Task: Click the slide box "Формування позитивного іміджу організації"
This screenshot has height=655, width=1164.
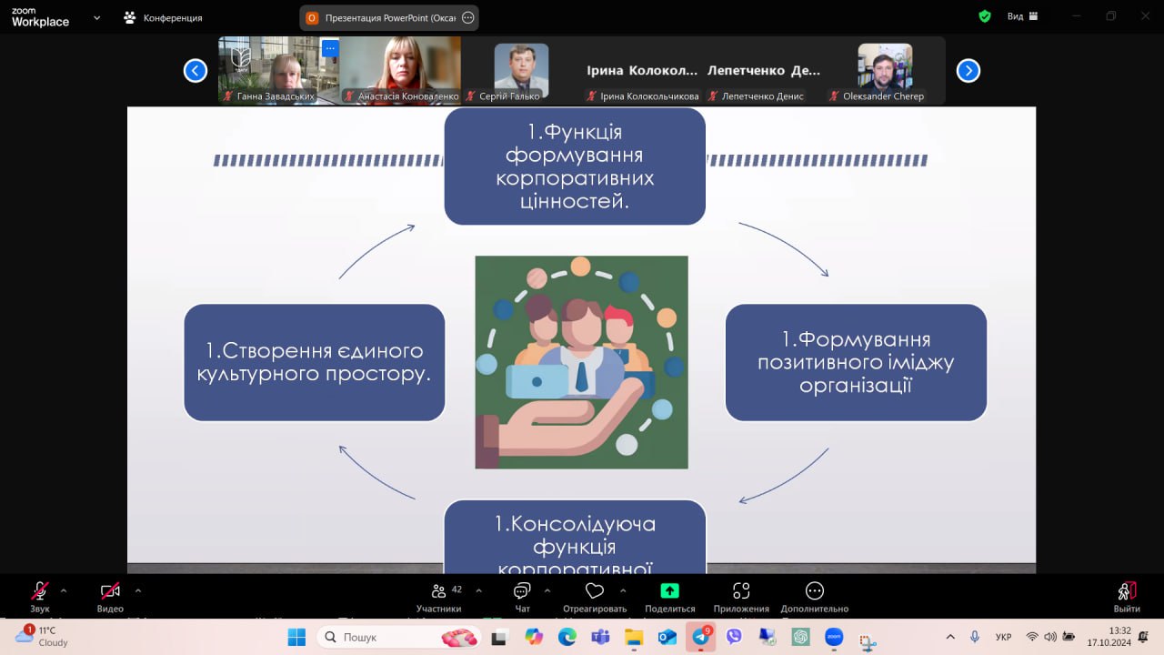Action: pyautogui.click(x=856, y=362)
